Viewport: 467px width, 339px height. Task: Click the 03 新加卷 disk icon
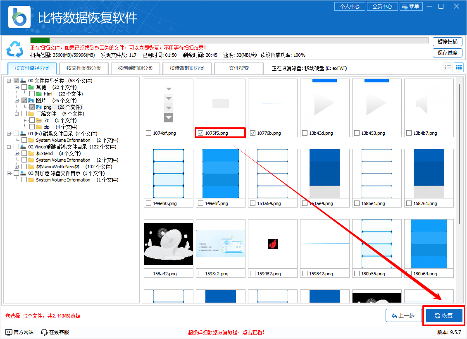tap(23, 173)
